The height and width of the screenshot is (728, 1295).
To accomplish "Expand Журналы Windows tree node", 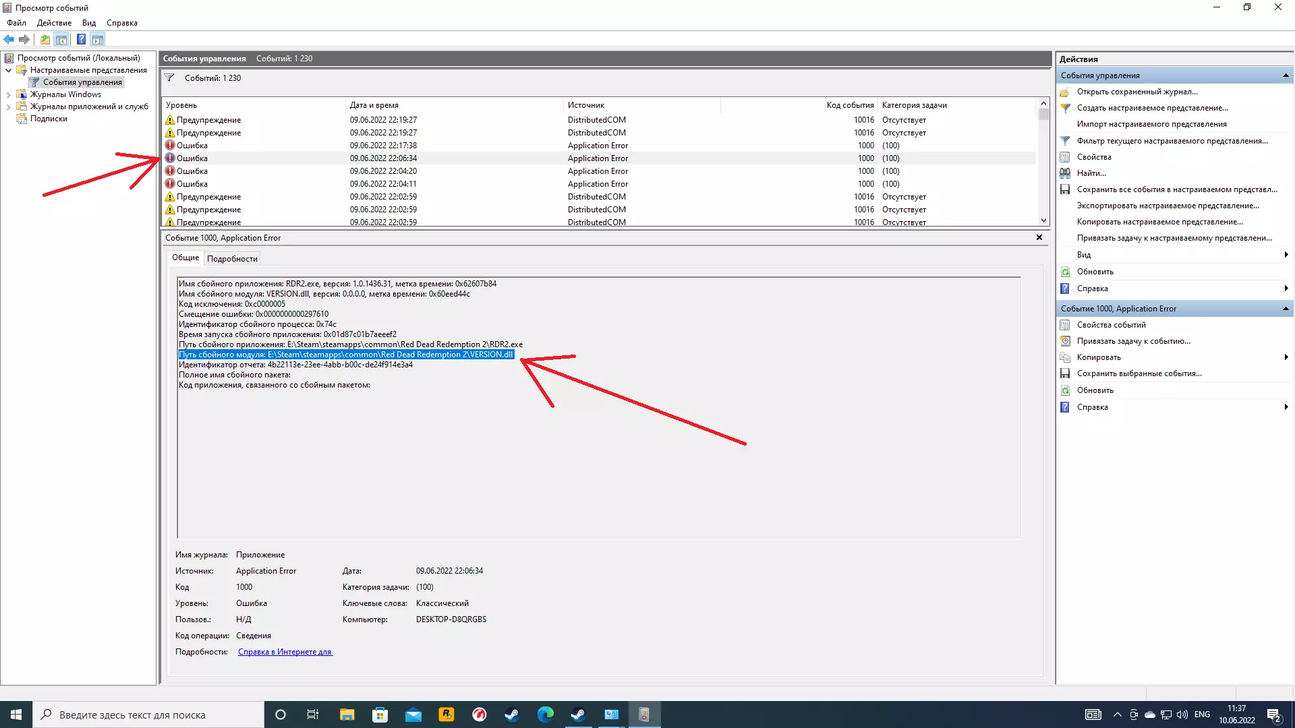I will (x=8, y=95).
